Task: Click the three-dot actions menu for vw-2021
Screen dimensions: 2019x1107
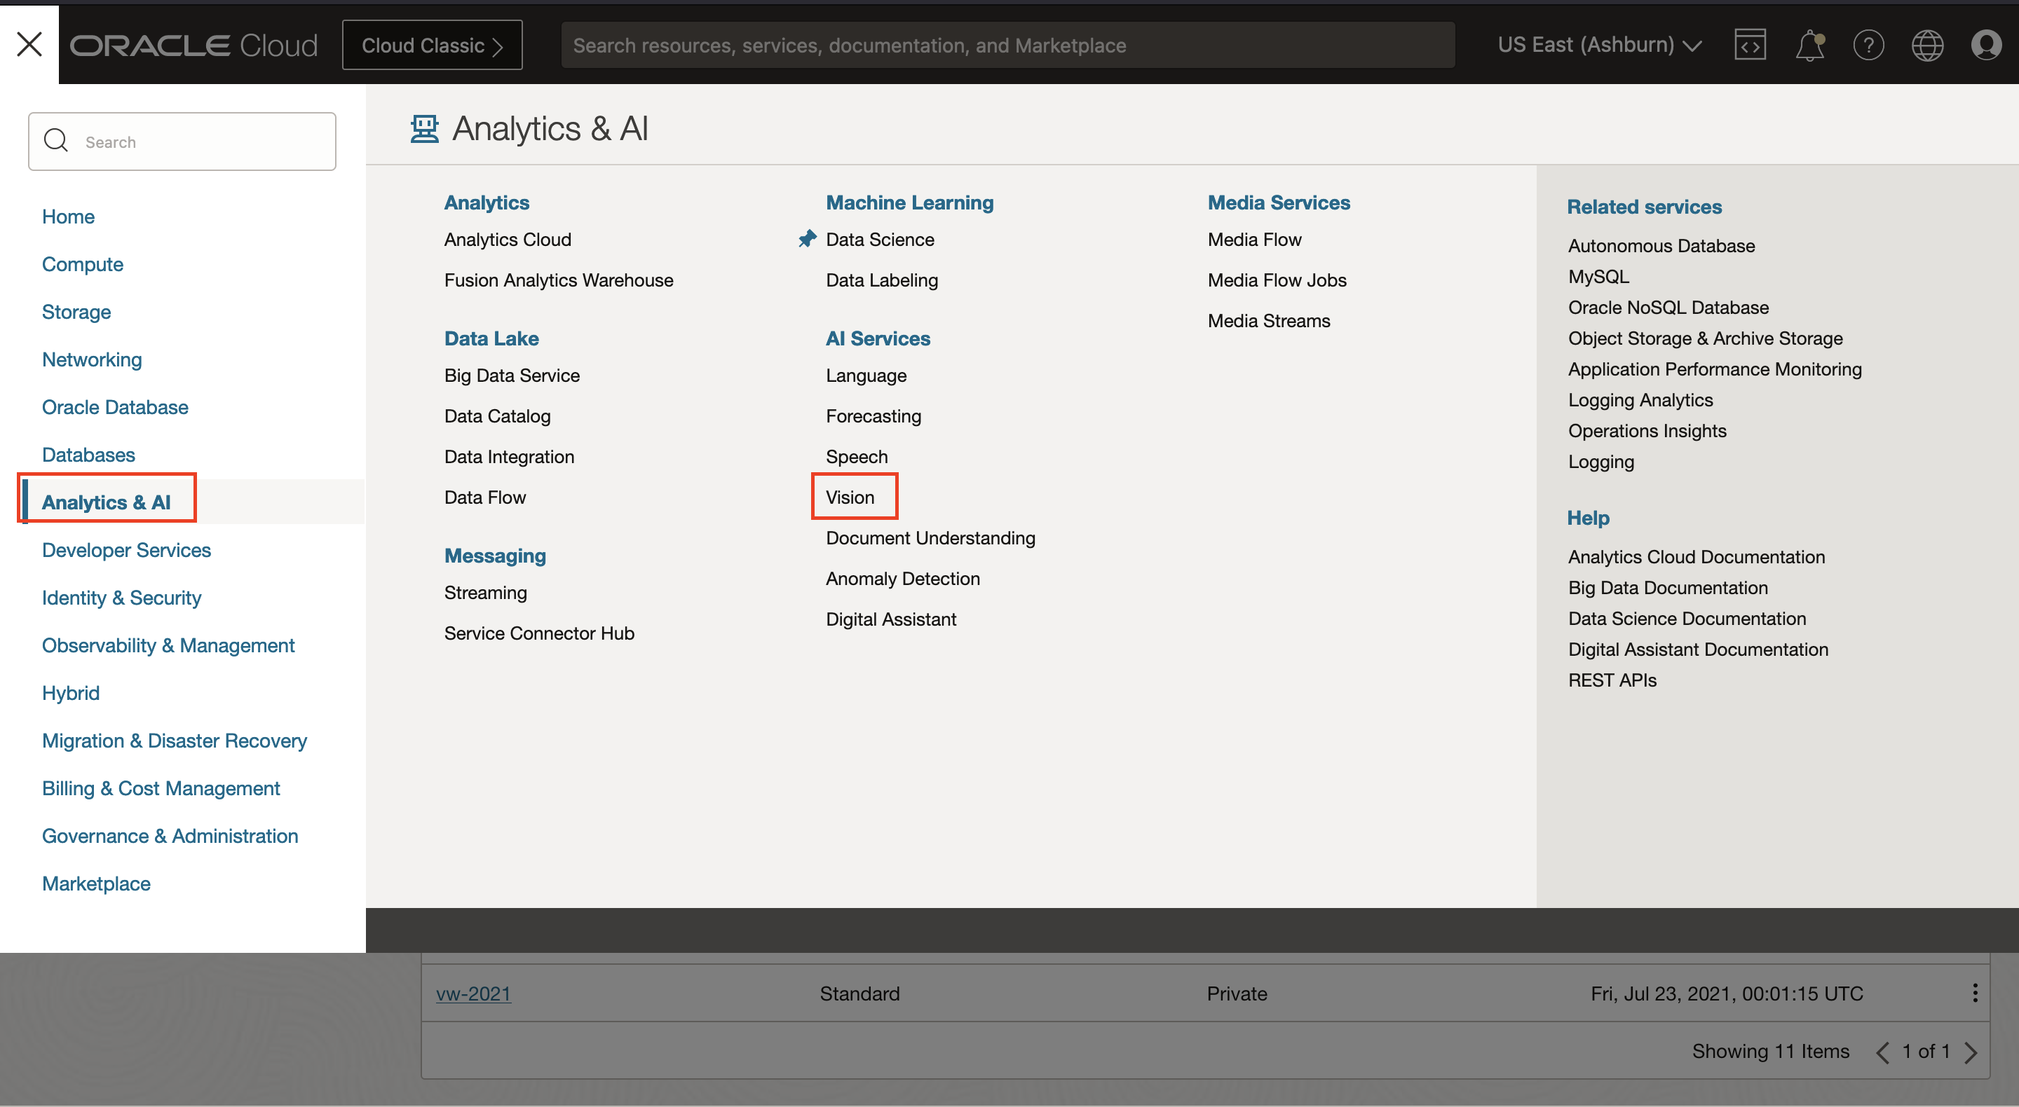Action: [x=1974, y=993]
